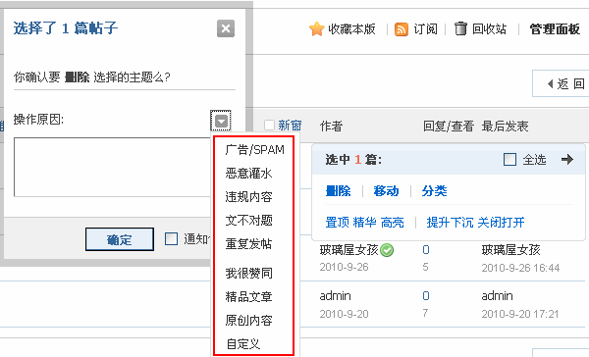Select 广告/SPAM as the reason
The width and height of the screenshot is (589, 357).
[x=254, y=150]
